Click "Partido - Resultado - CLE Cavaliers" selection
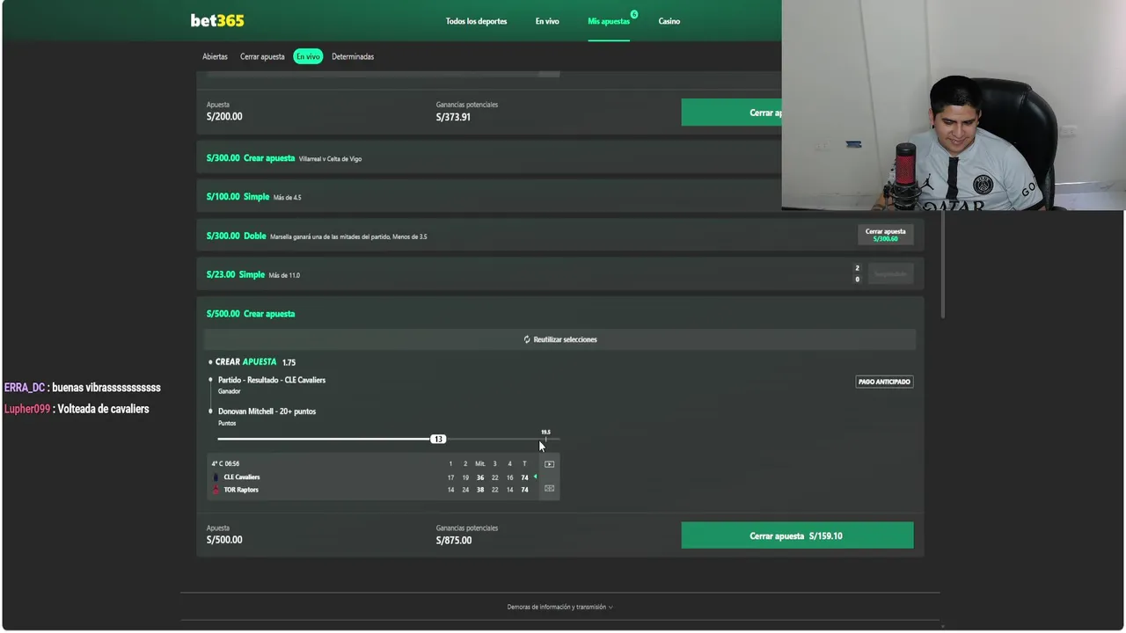Screen dimensions: 1126x633 [272, 380]
